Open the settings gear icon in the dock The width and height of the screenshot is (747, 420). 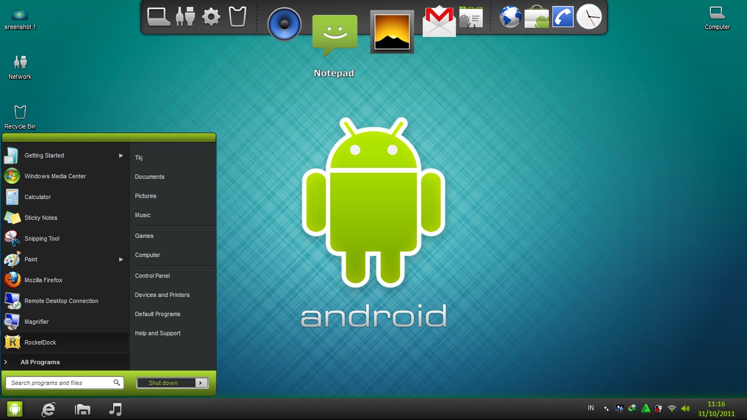[211, 17]
